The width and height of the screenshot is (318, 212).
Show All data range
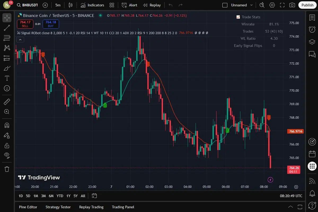[83, 196]
